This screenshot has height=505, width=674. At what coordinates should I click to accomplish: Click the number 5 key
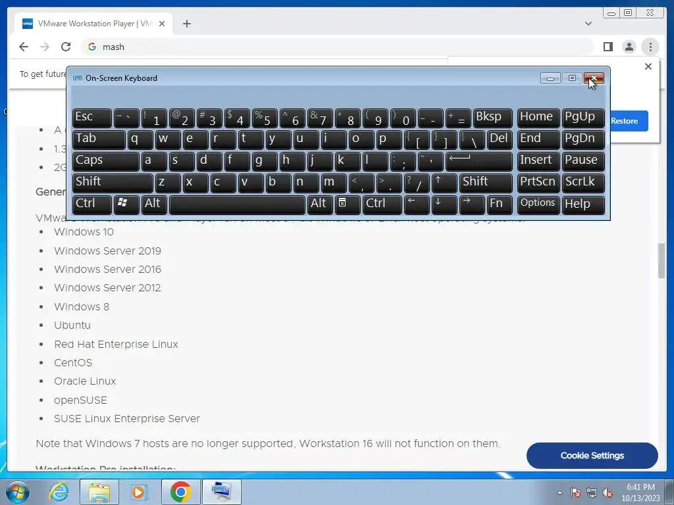265,118
